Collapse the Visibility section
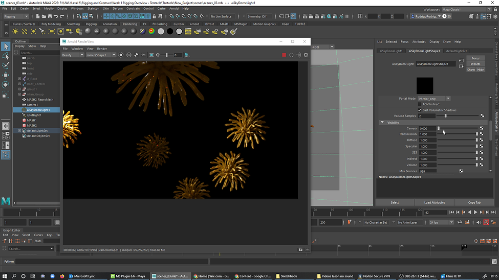The height and width of the screenshot is (280, 499). tap(382, 123)
